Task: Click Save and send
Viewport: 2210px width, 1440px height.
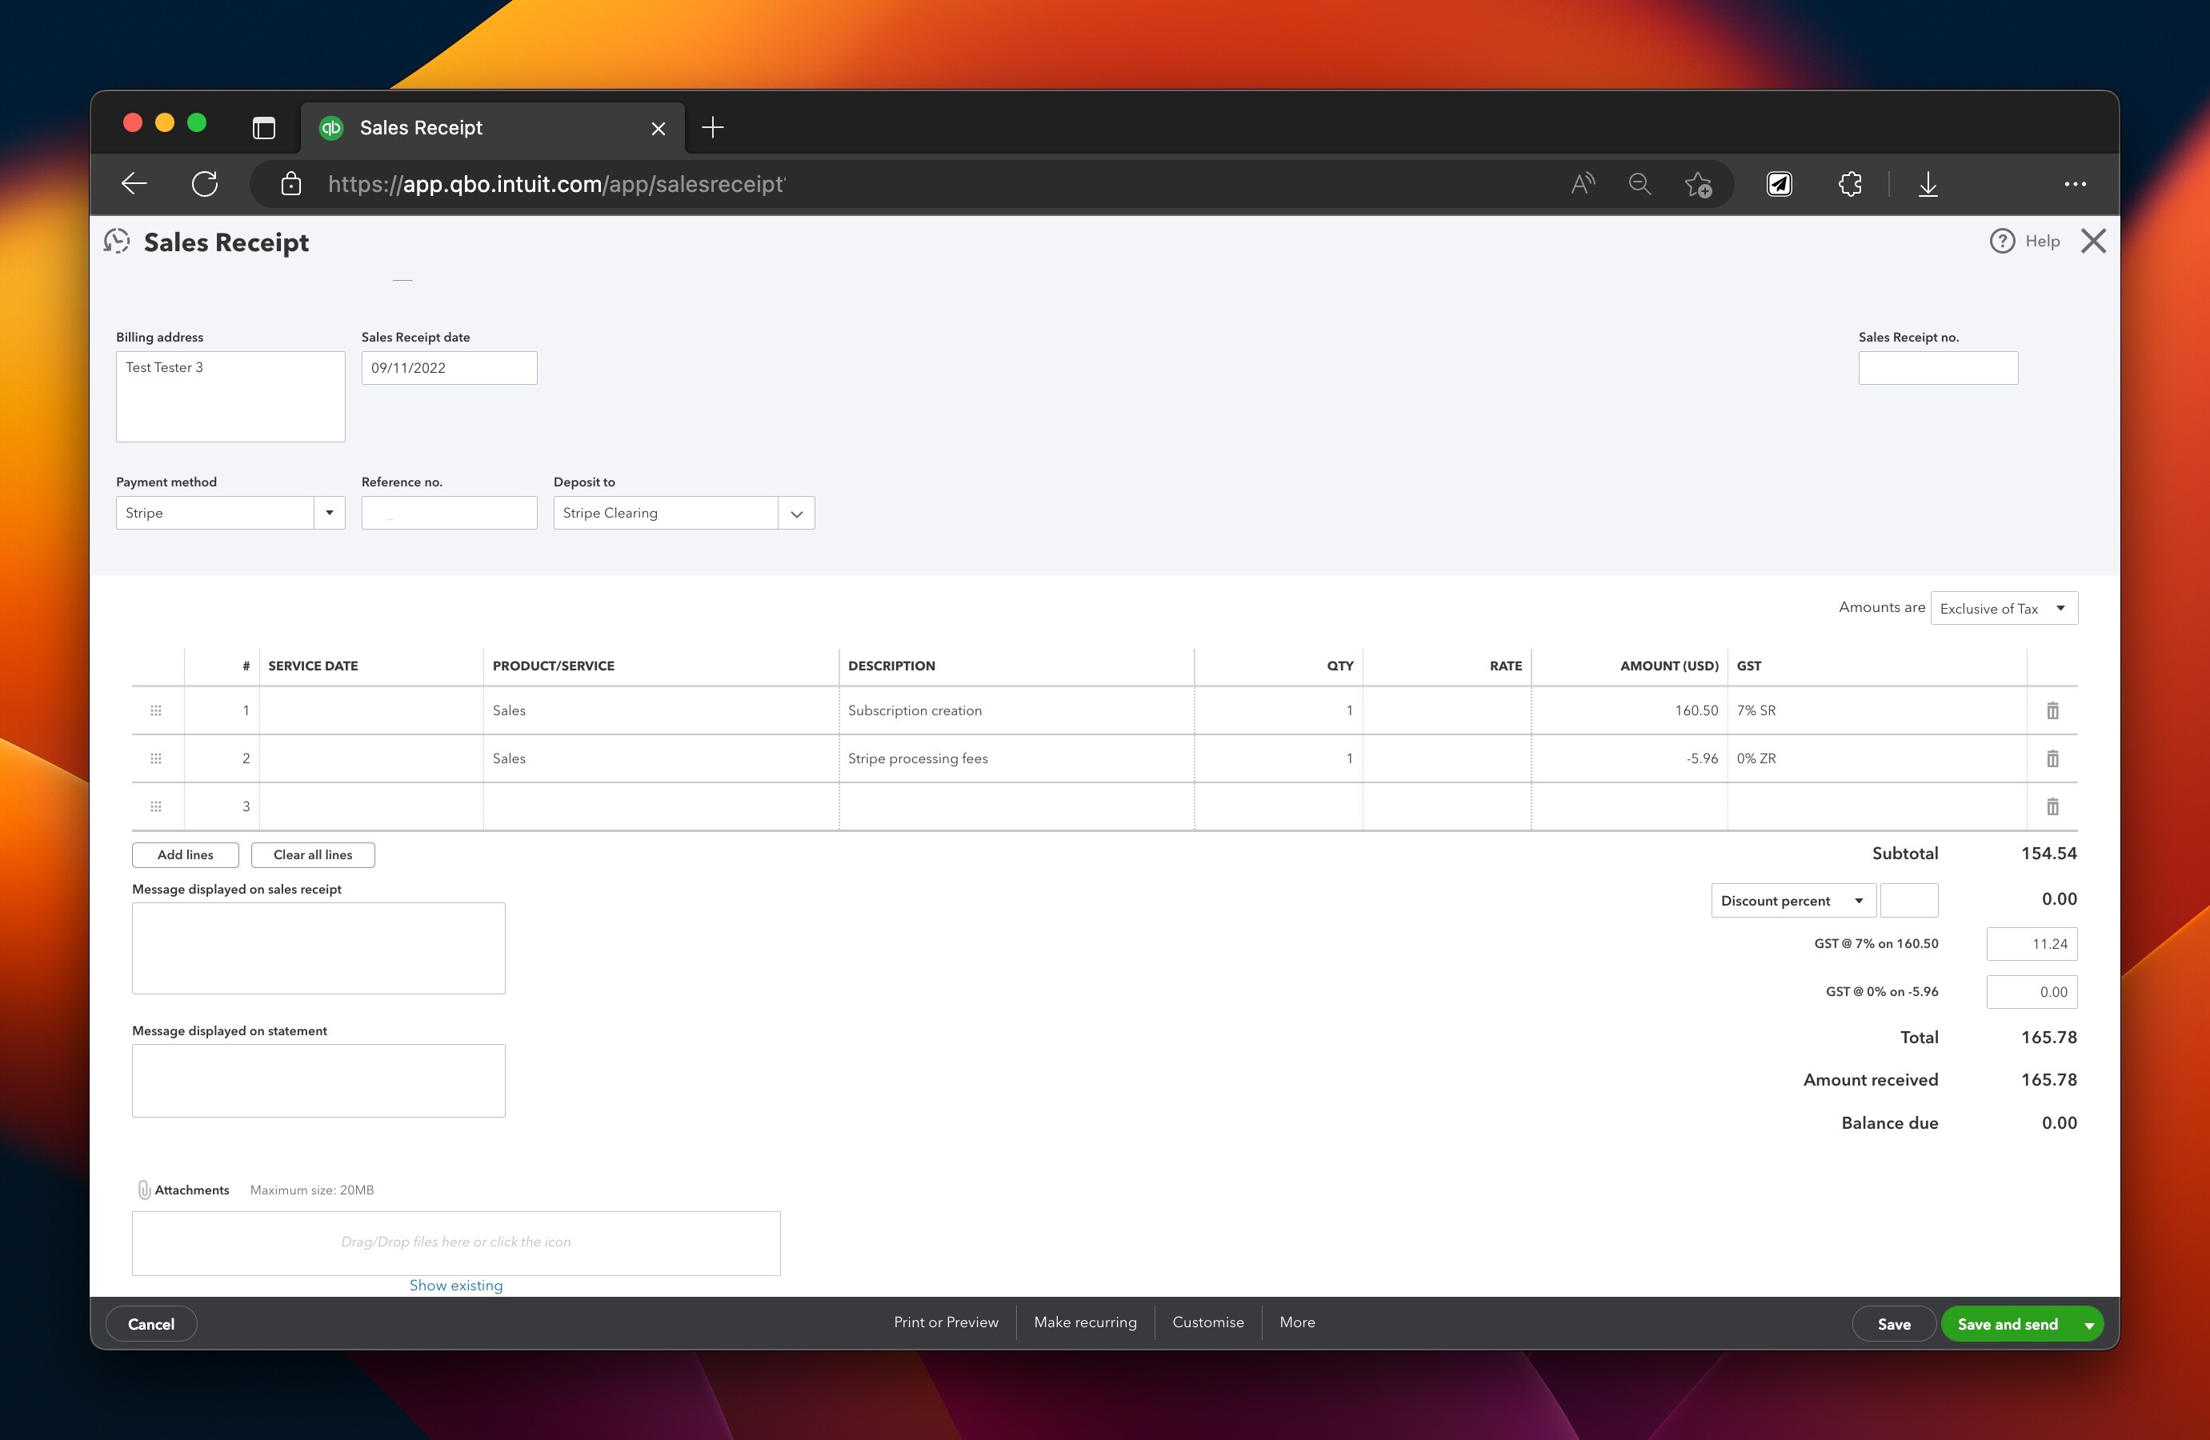Action: point(2007,1324)
